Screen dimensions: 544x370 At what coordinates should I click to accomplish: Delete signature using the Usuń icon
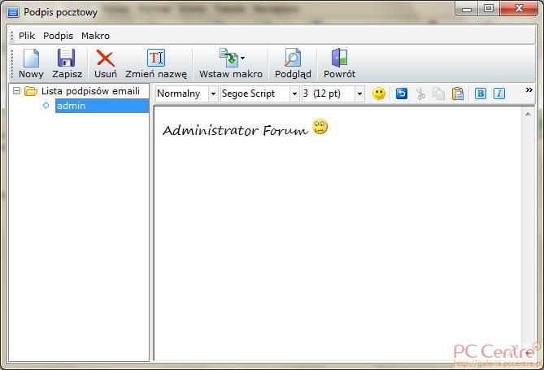click(106, 58)
